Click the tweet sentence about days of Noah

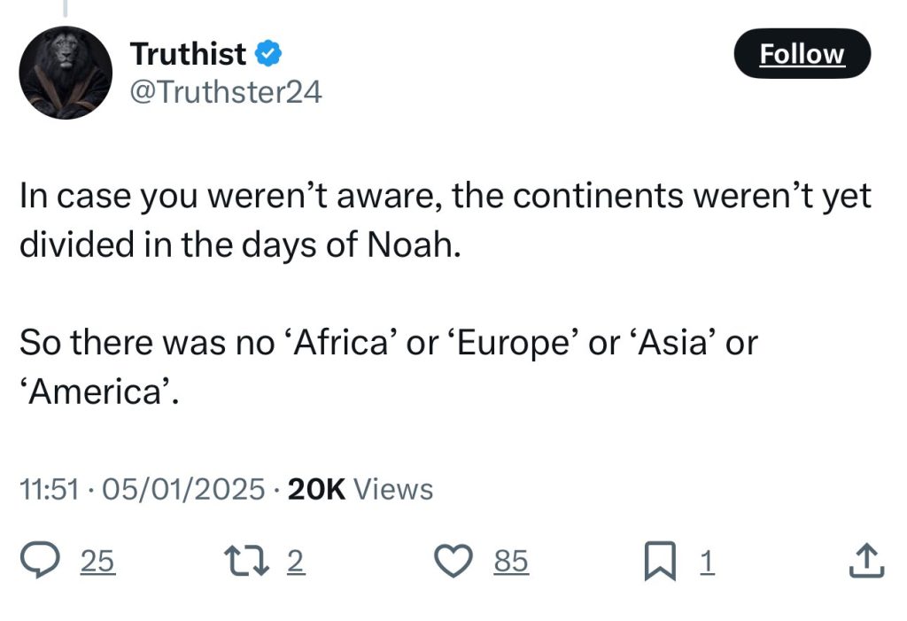tap(445, 220)
